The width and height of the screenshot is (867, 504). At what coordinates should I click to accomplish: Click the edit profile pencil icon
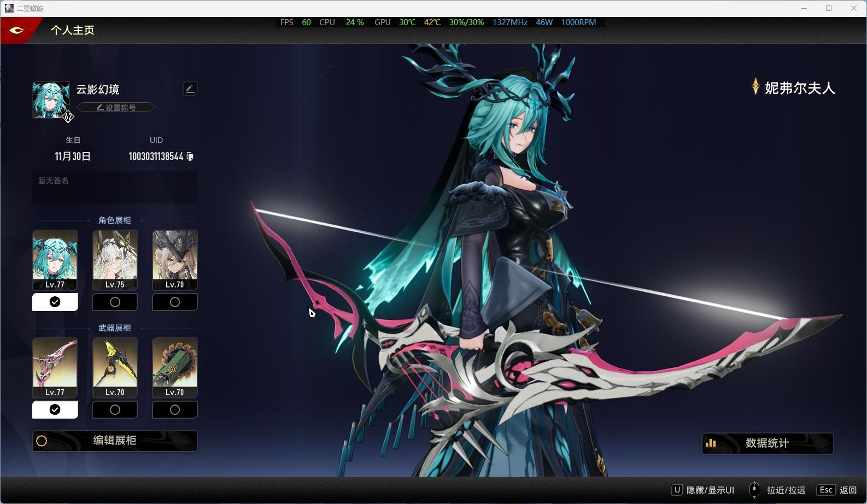tap(190, 89)
